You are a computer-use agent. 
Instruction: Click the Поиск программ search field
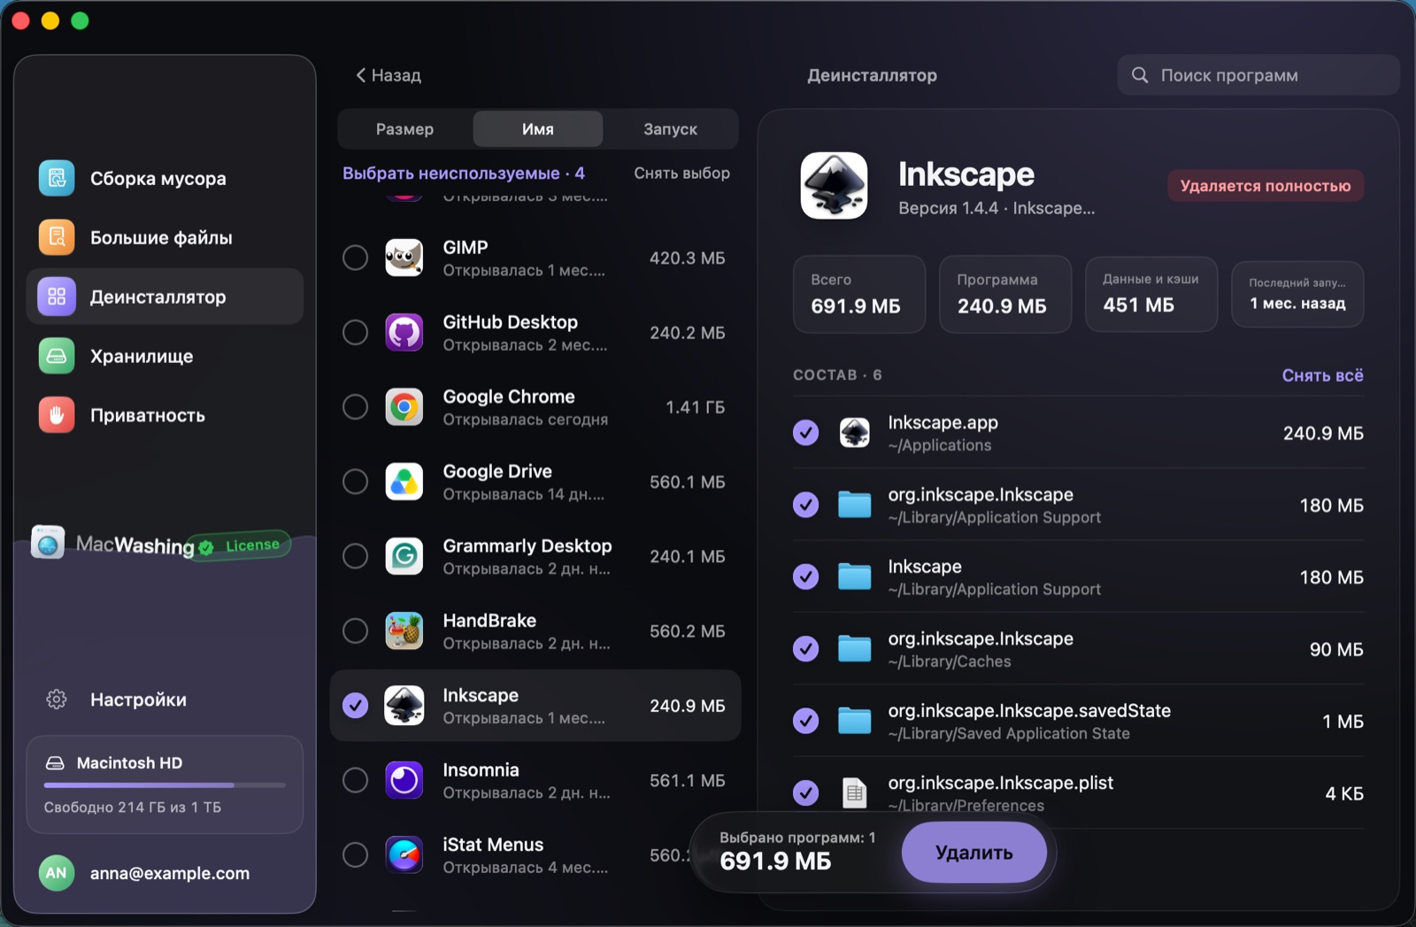[1258, 75]
